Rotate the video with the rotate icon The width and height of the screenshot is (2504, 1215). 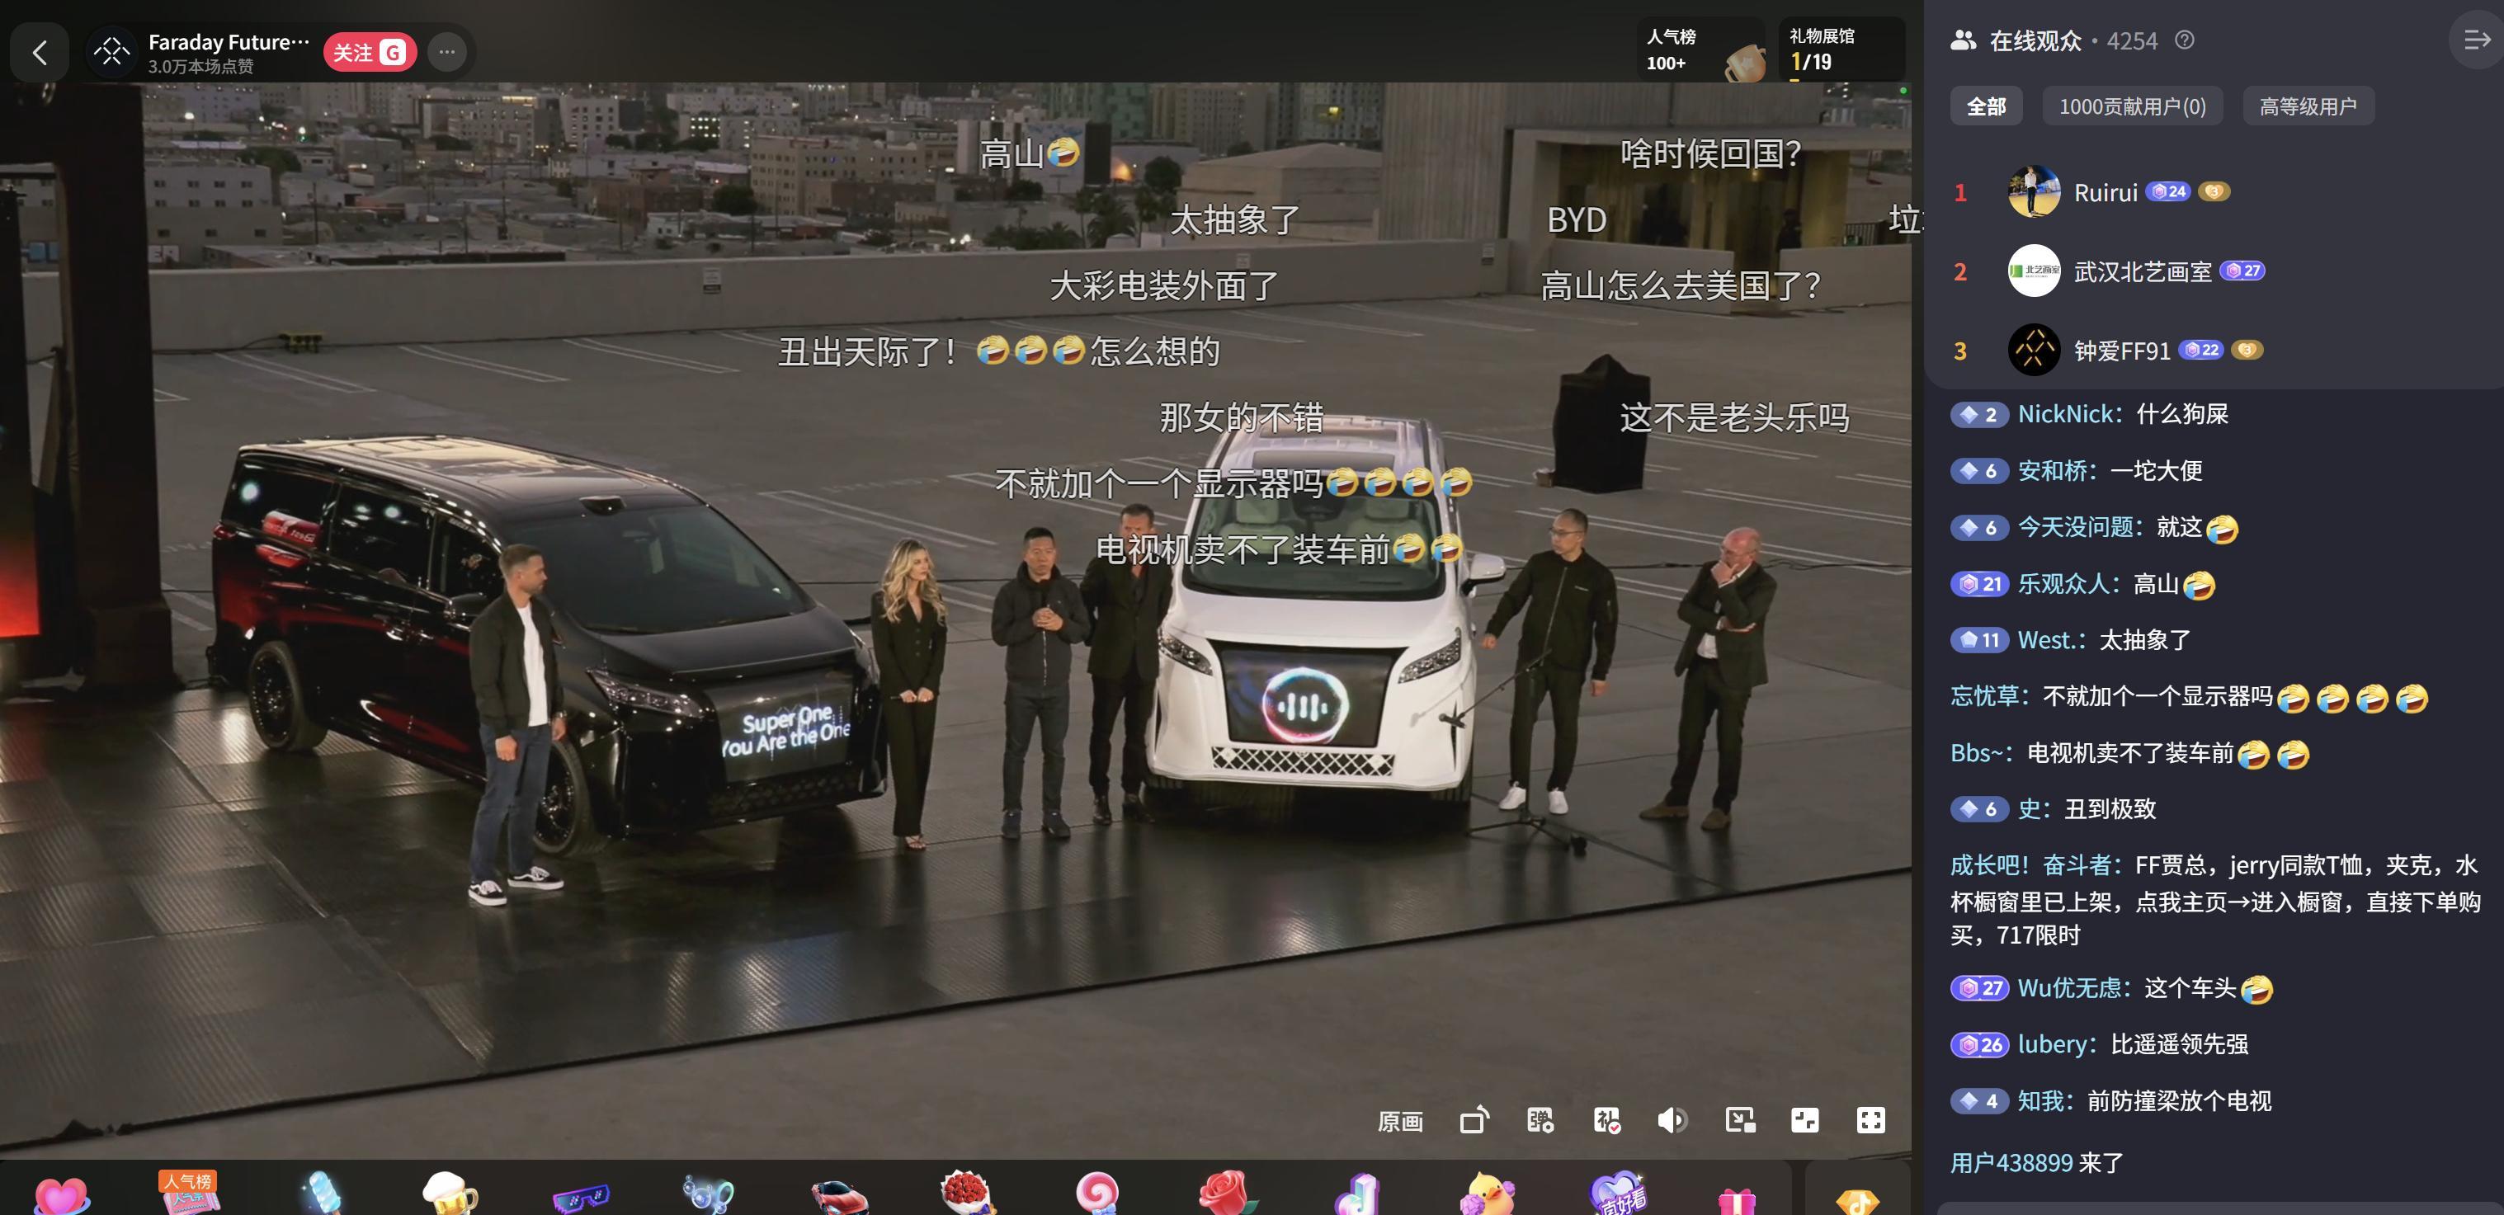pyautogui.click(x=1474, y=1120)
